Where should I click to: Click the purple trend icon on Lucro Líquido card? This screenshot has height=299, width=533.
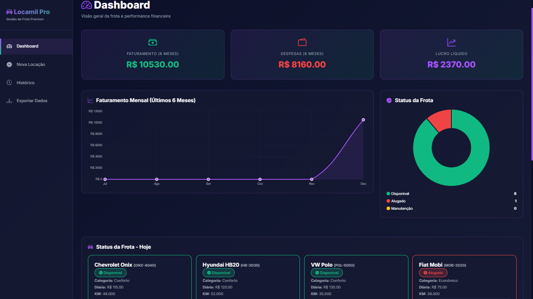(x=451, y=42)
